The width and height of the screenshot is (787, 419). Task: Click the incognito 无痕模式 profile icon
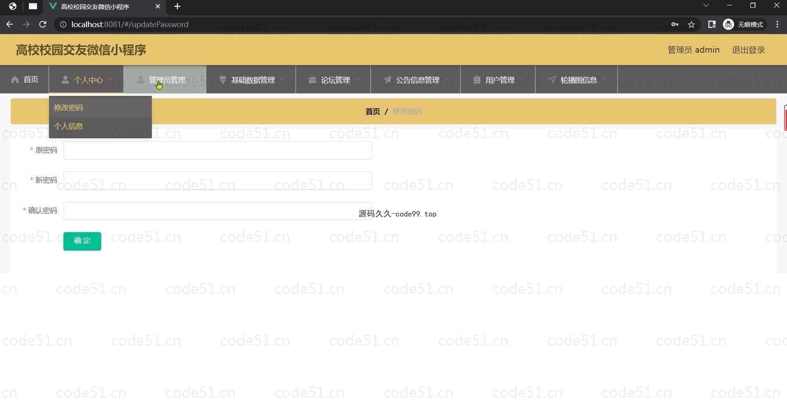(x=743, y=24)
